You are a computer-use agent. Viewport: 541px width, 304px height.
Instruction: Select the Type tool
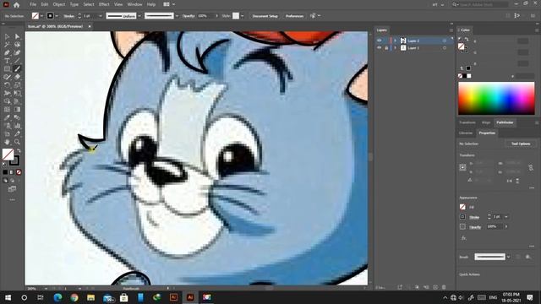tap(7, 61)
